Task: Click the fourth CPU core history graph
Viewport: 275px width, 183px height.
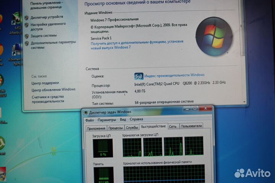Action: pos(194,146)
